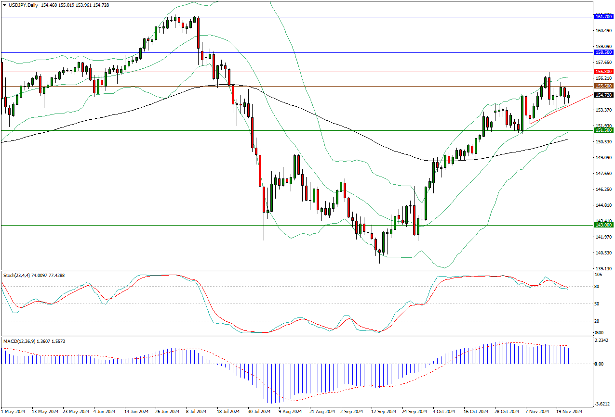Click the black 154.728 current price tag
The image size is (615, 417).
tap(603, 95)
